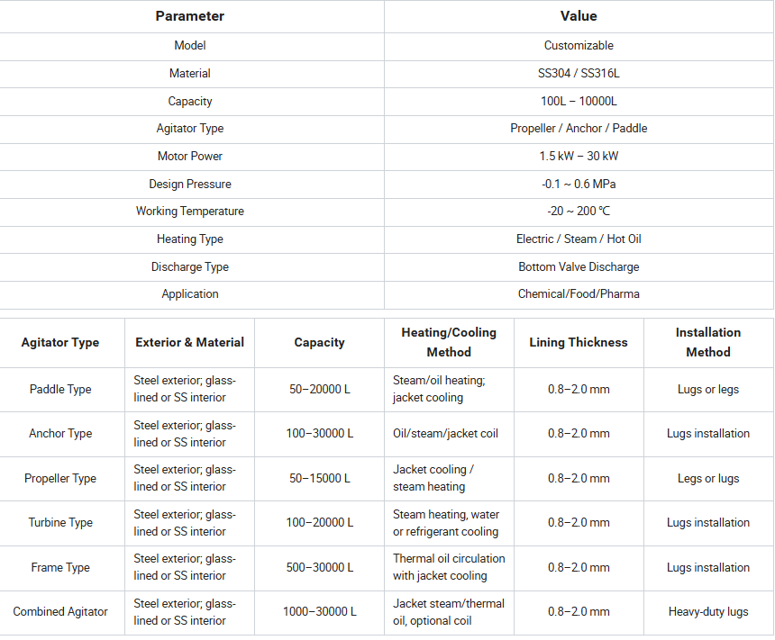Click the Turbine Type row label
Viewport: 775px width, 640px height.
60,523
